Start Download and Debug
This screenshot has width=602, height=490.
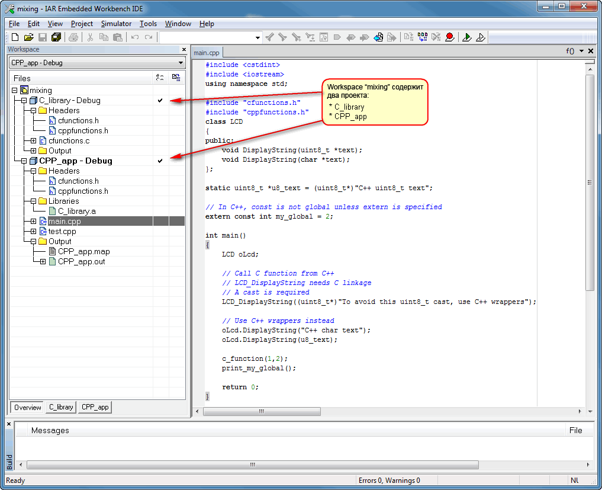click(x=467, y=37)
